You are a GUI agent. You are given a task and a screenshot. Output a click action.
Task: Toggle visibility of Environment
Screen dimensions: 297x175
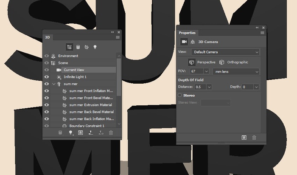tap(47, 56)
